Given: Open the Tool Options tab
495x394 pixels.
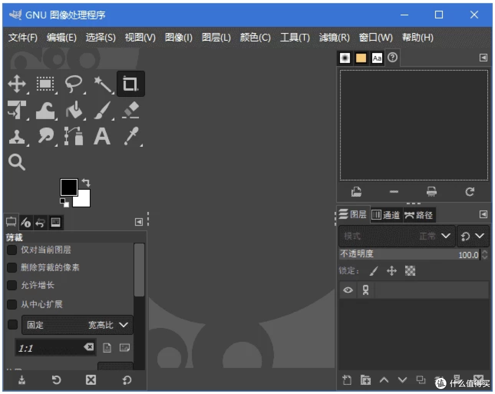Looking at the screenshot, I should [11, 222].
